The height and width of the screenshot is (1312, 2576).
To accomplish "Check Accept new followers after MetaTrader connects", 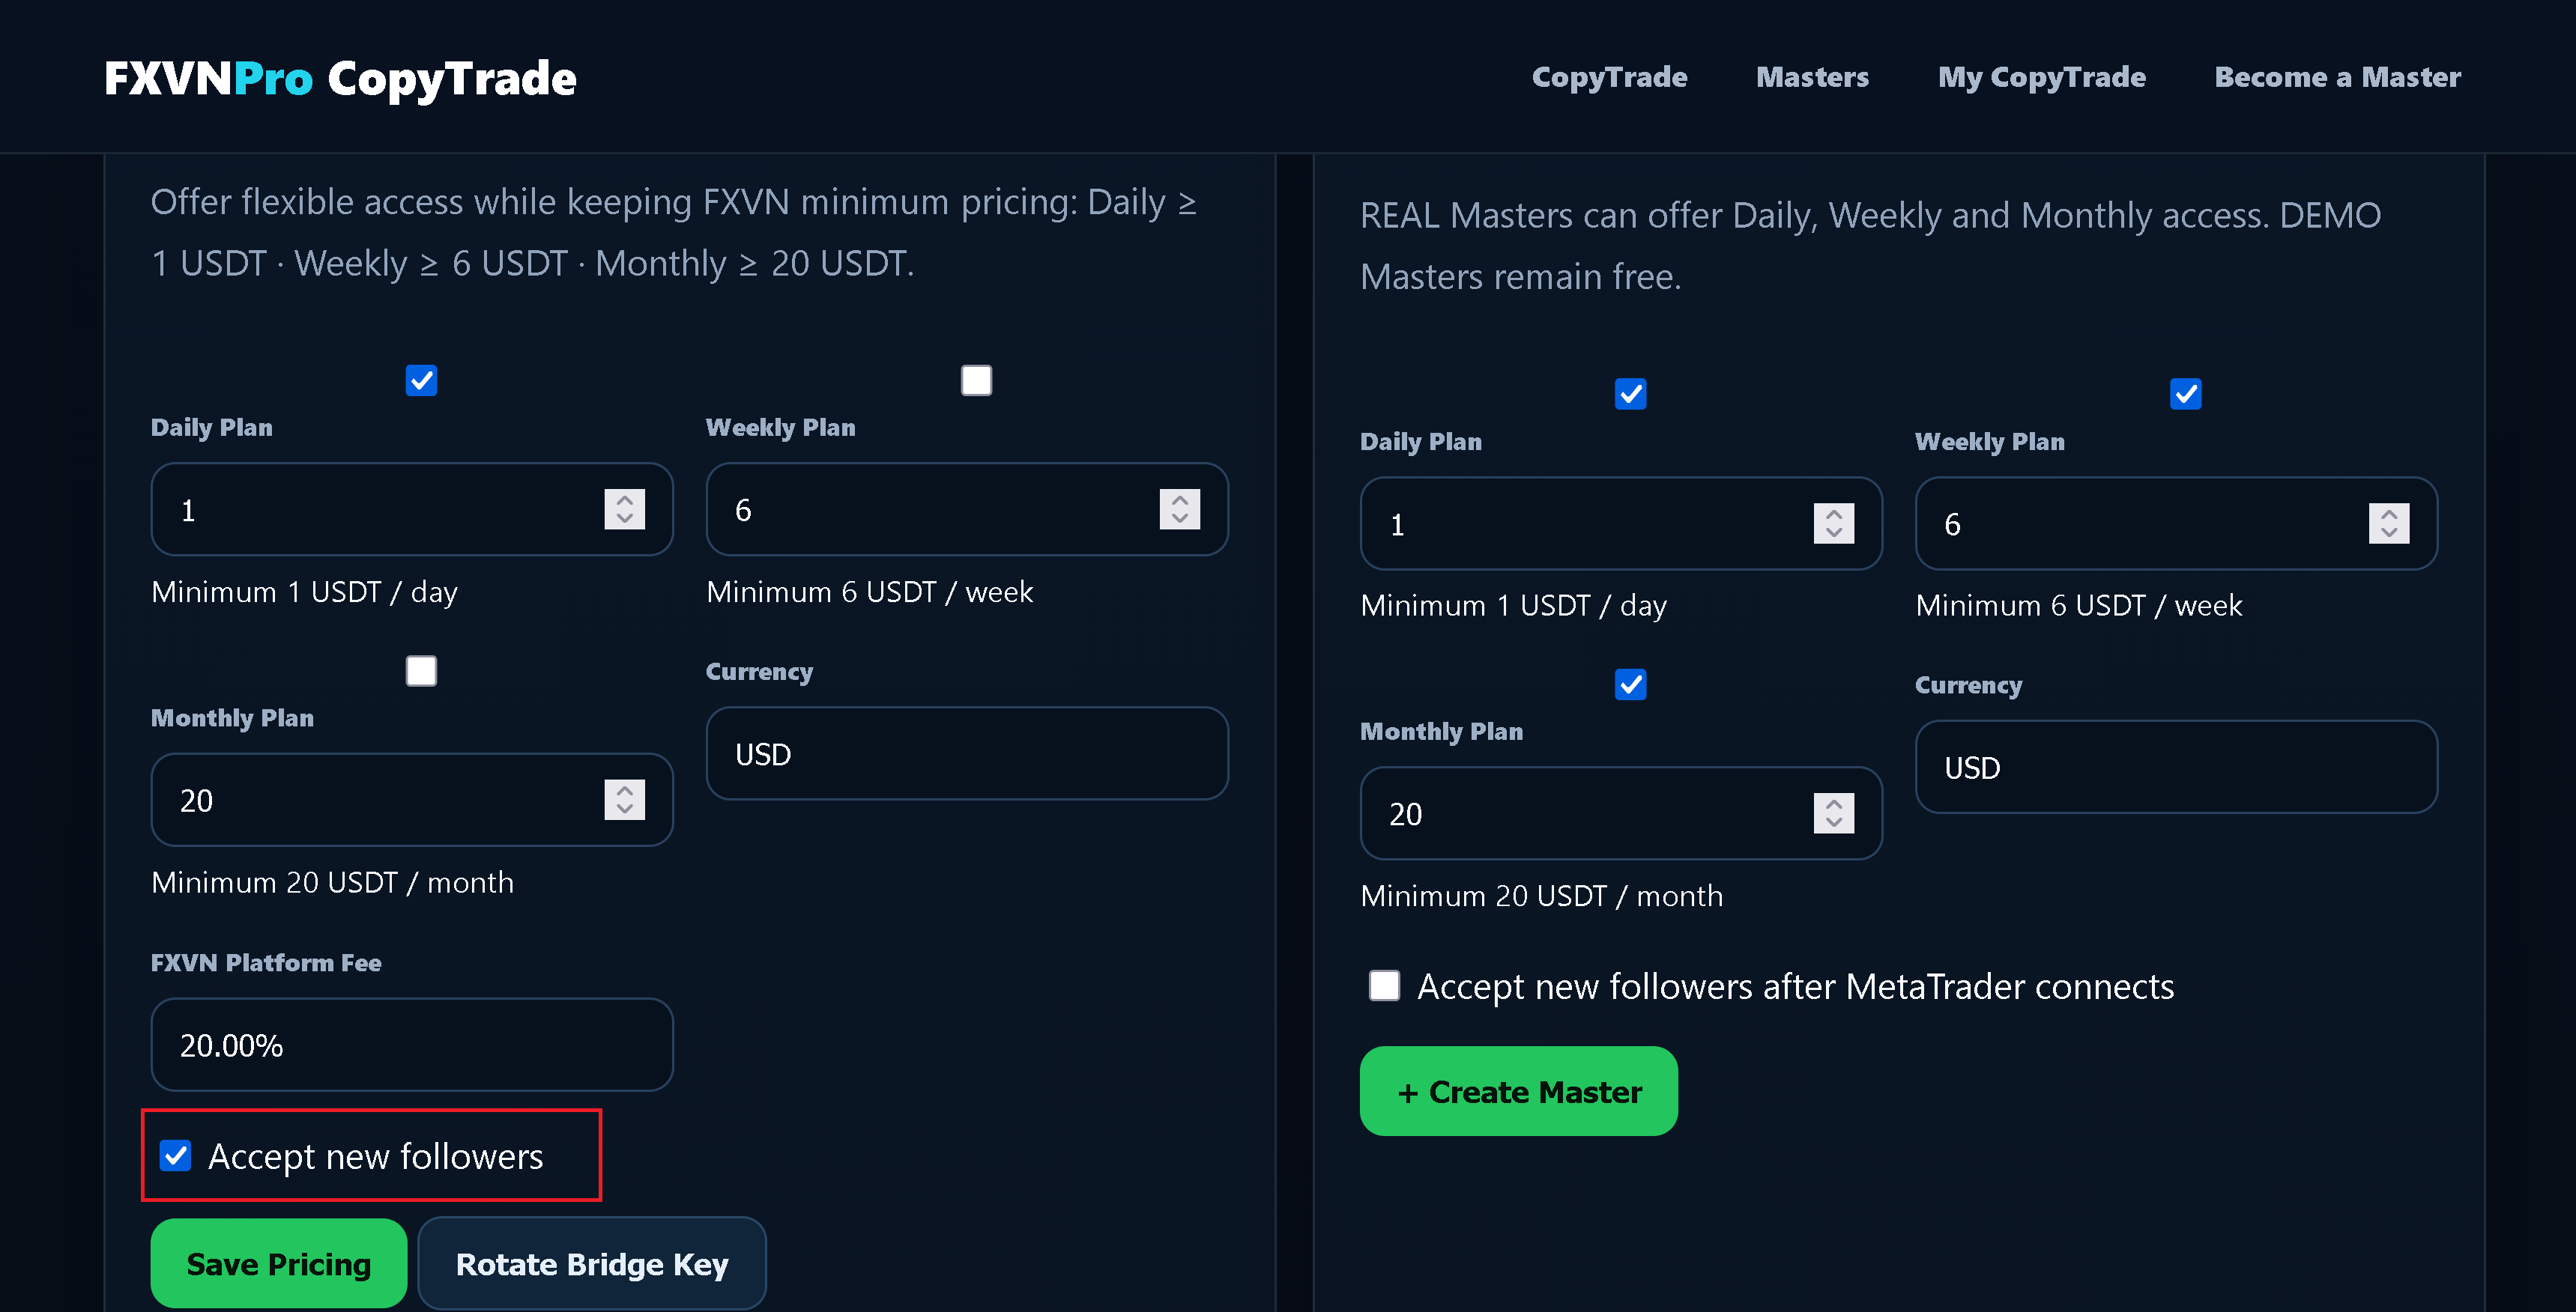I will [x=1384, y=985].
